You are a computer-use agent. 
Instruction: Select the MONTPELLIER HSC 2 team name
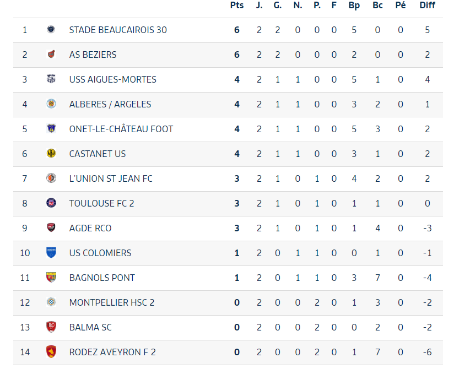[112, 302]
